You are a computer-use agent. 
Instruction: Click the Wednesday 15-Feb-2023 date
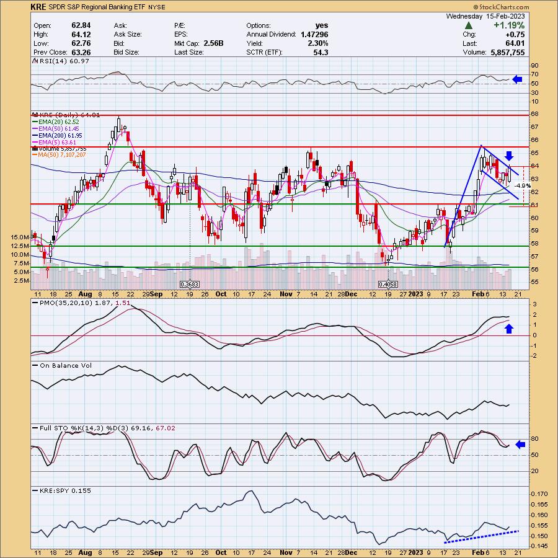pyautogui.click(x=485, y=16)
